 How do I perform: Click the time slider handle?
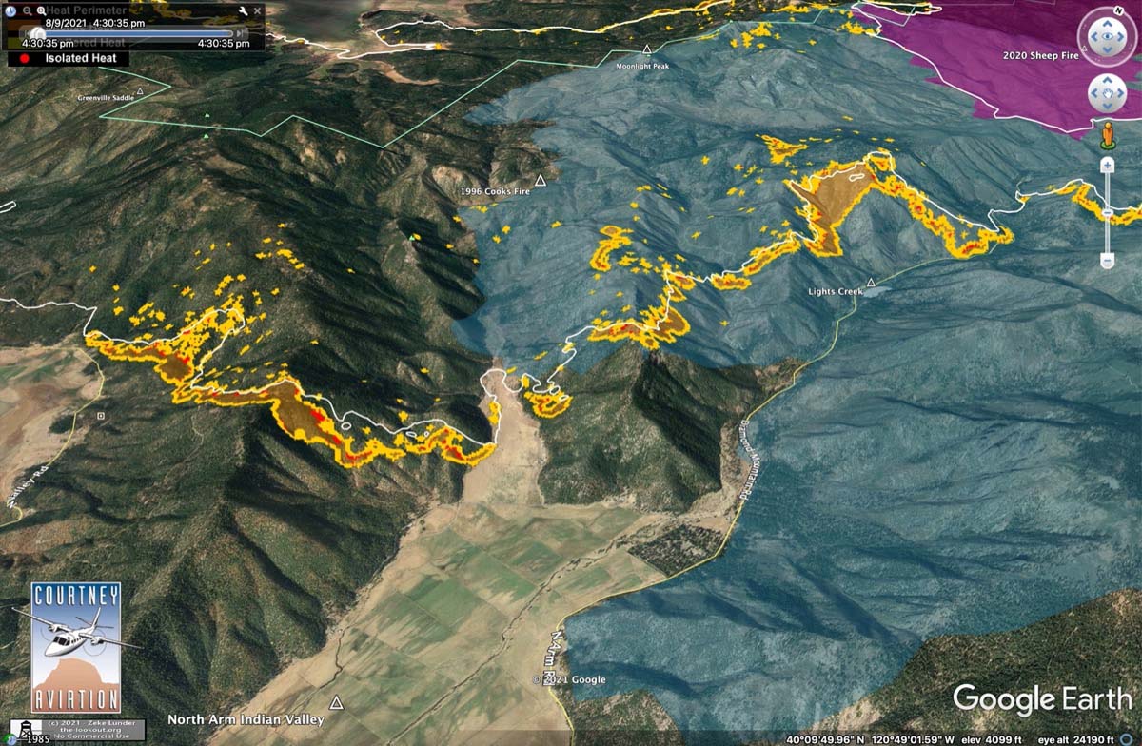click(37, 32)
